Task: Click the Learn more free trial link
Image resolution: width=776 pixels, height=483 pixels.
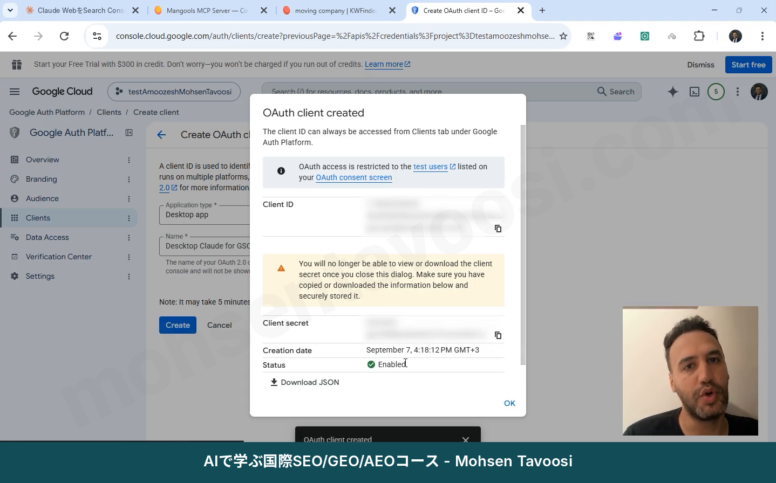Action: 387,64
